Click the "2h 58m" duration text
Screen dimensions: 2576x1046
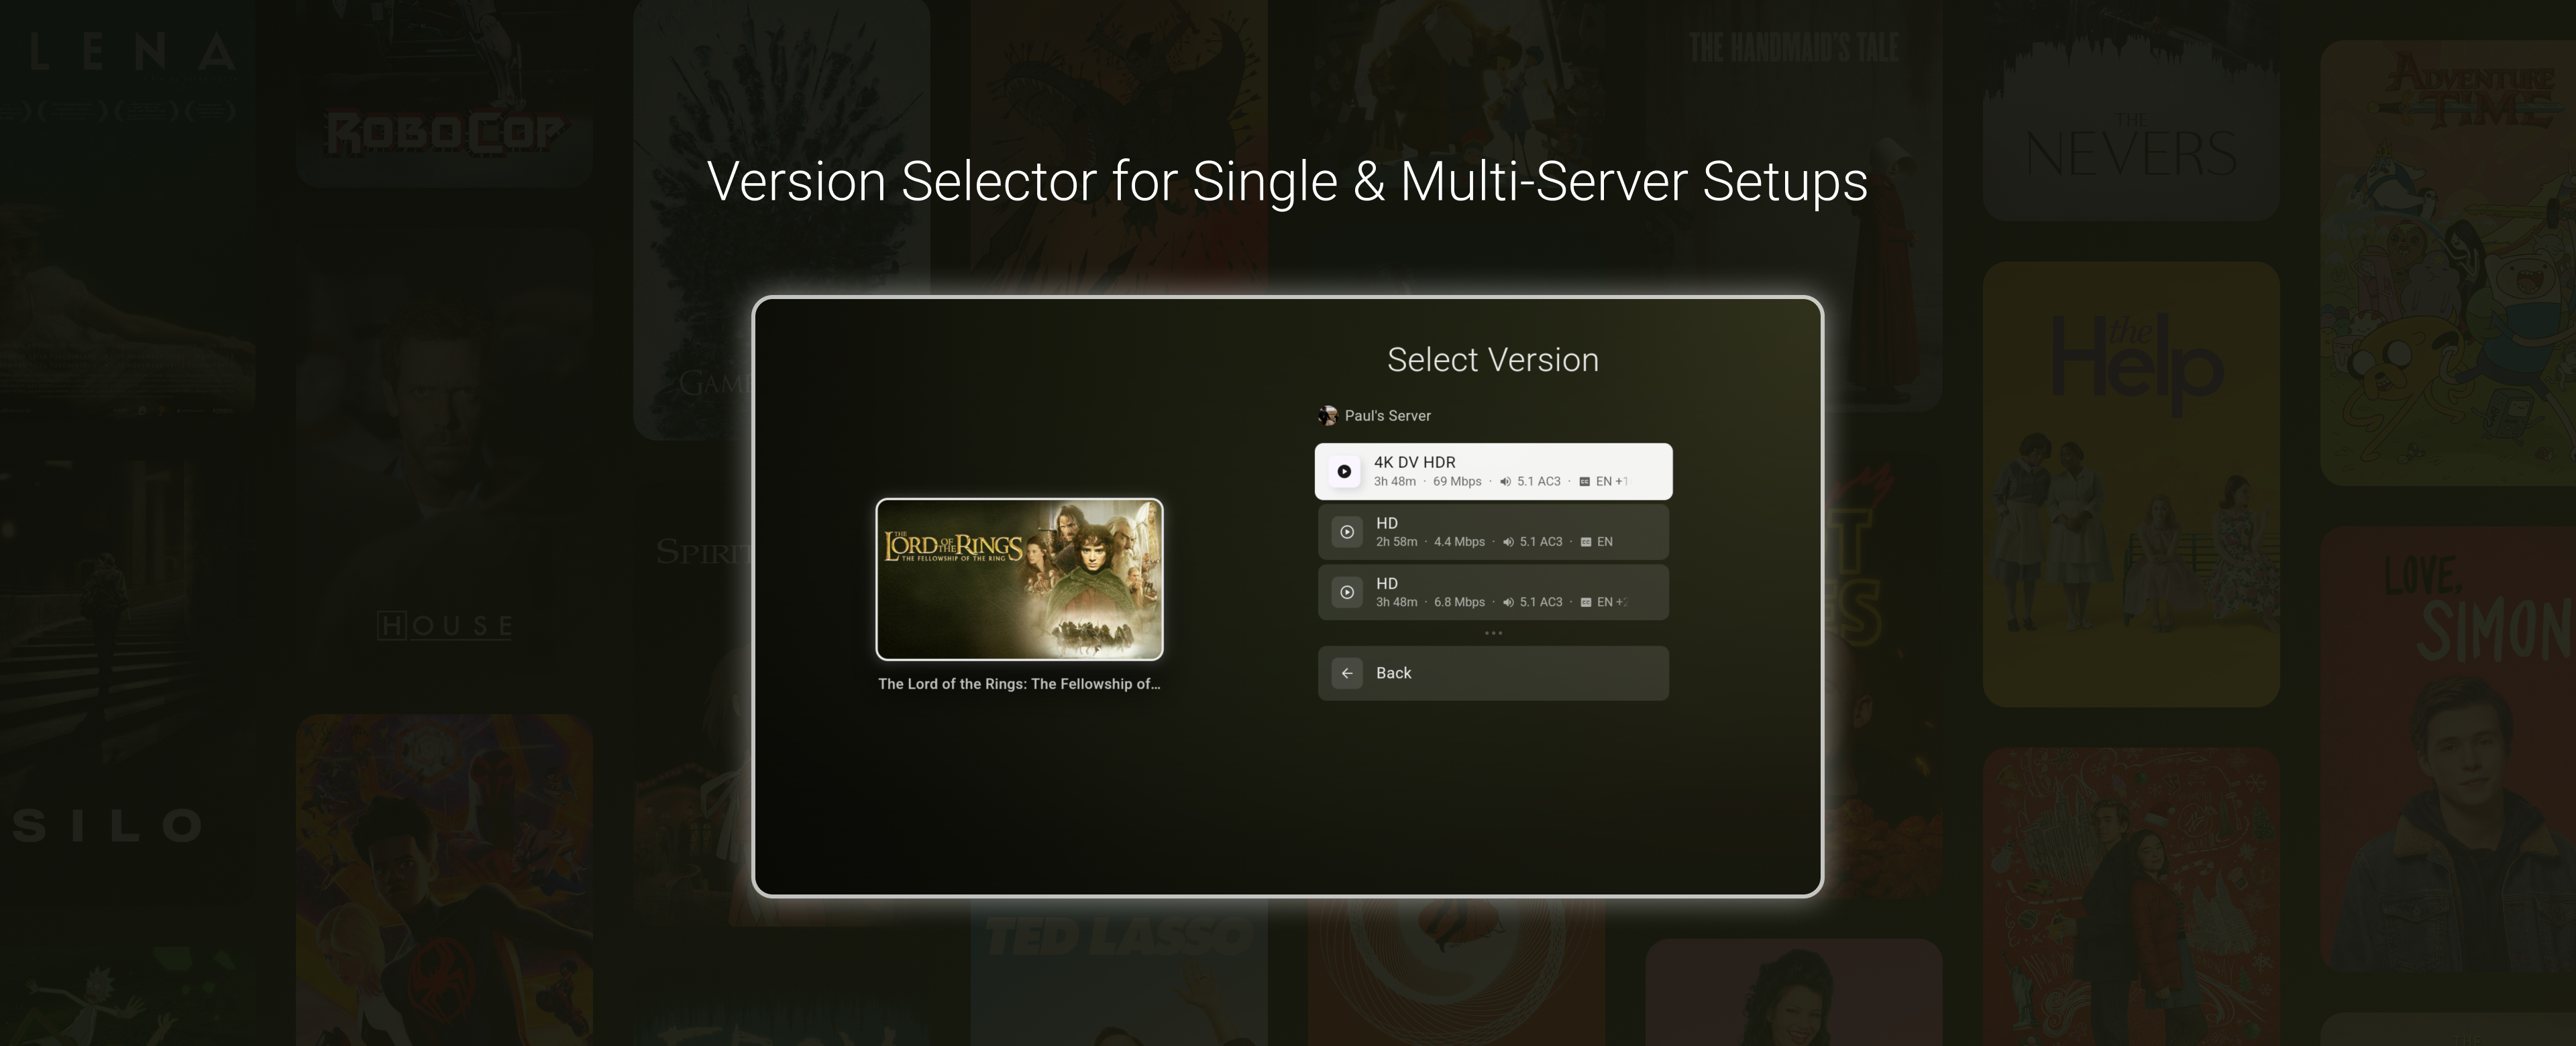[1396, 542]
